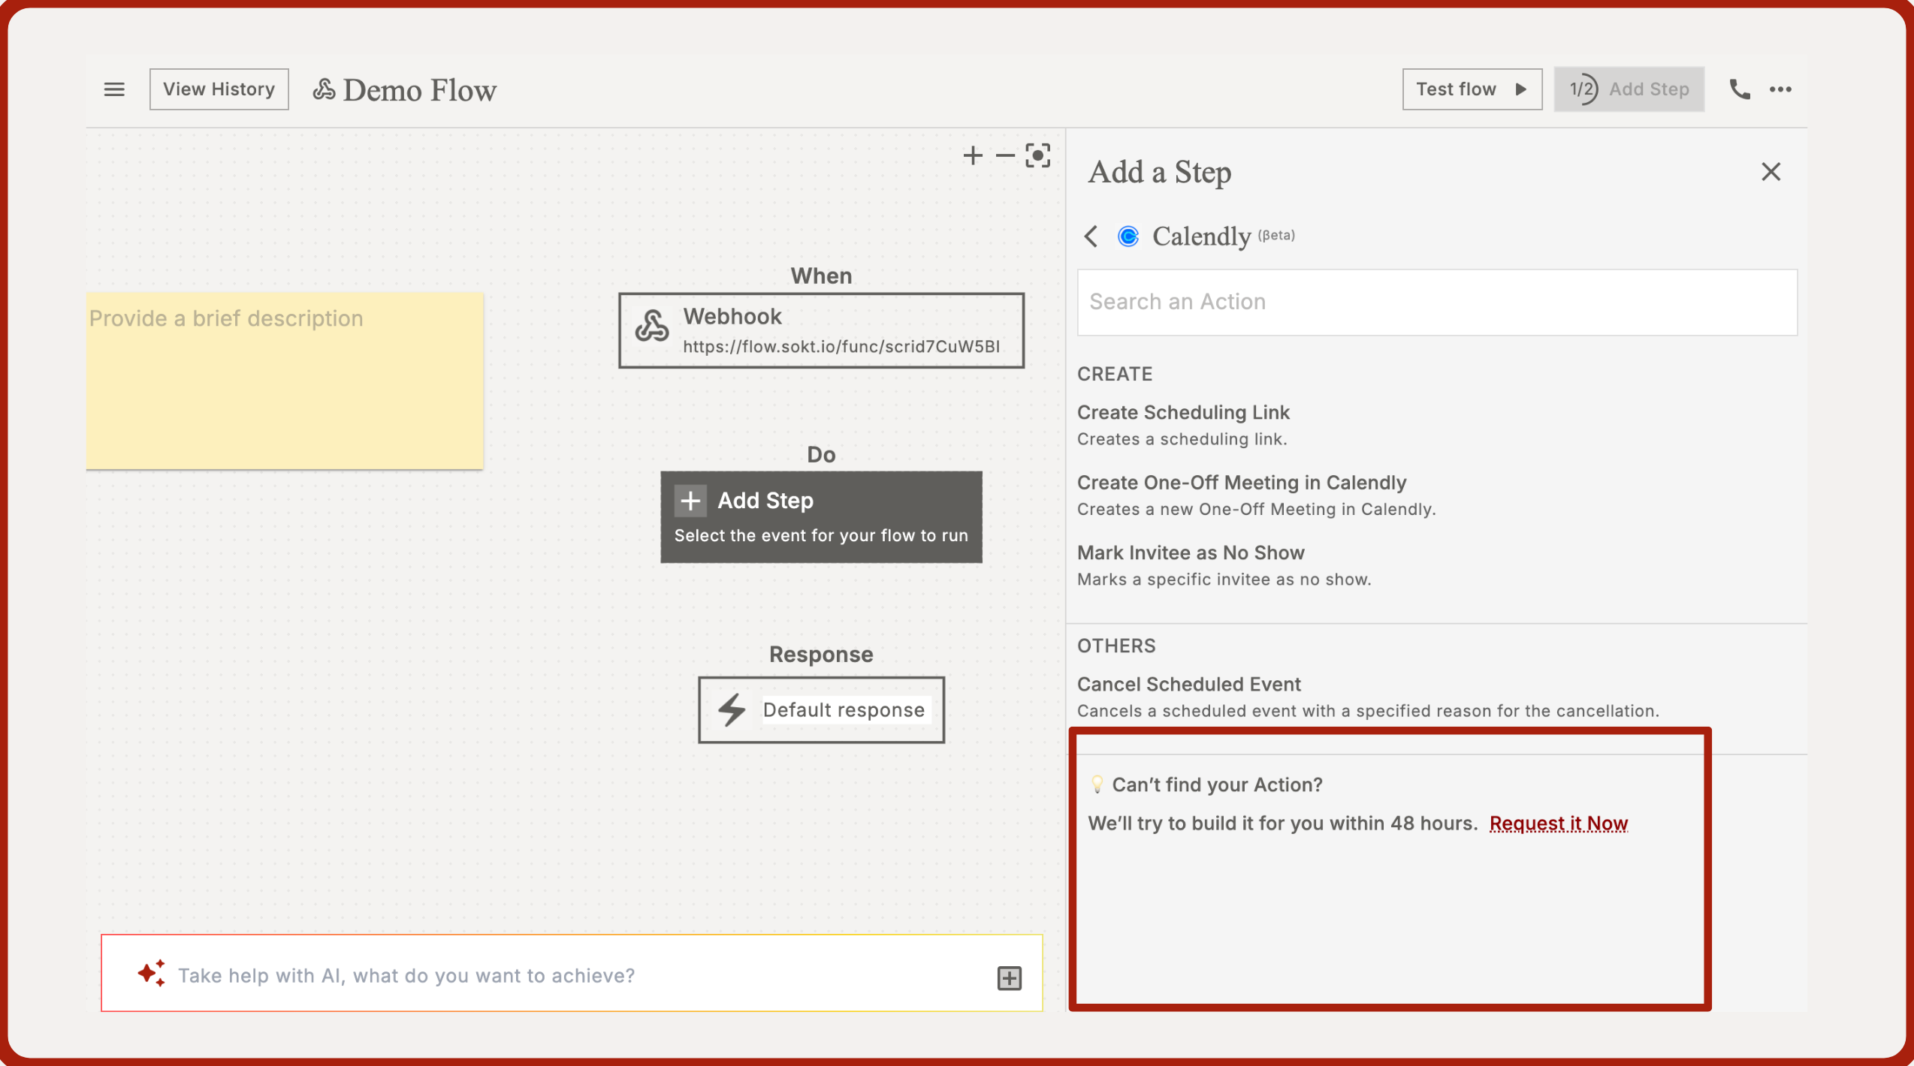The height and width of the screenshot is (1066, 1914).
Task: Click the Calendly app name heading
Action: [x=1201, y=236]
